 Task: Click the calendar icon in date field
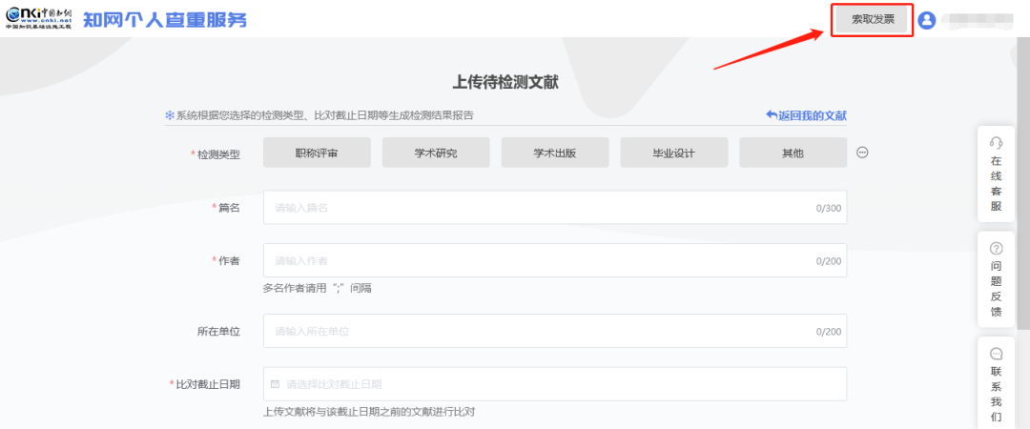276,384
